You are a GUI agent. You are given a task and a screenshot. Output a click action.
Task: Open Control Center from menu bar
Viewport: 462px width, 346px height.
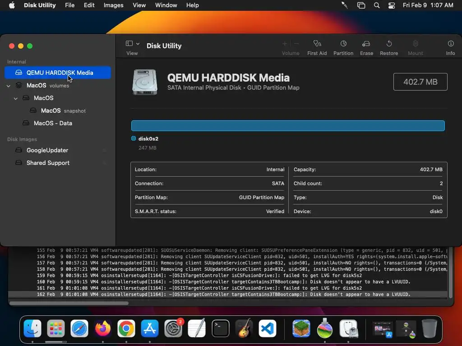(x=391, y=5)
